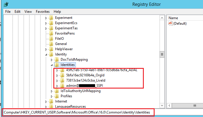Expand the admin@ _SSPI key

57,86
